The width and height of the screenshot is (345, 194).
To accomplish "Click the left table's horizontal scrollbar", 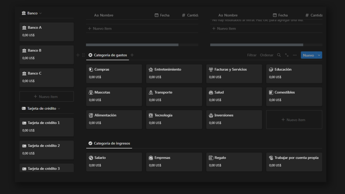I will (132, 45).
